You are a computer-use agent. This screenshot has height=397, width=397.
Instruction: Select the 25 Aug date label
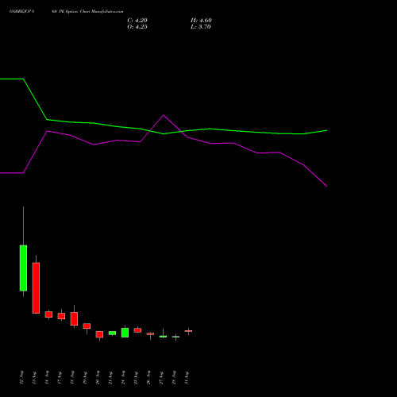click(x=136, y=377)
